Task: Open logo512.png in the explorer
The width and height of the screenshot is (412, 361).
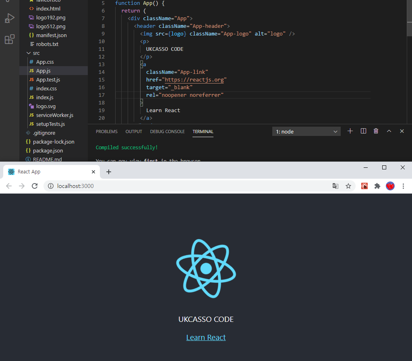Action: [51, 26]
